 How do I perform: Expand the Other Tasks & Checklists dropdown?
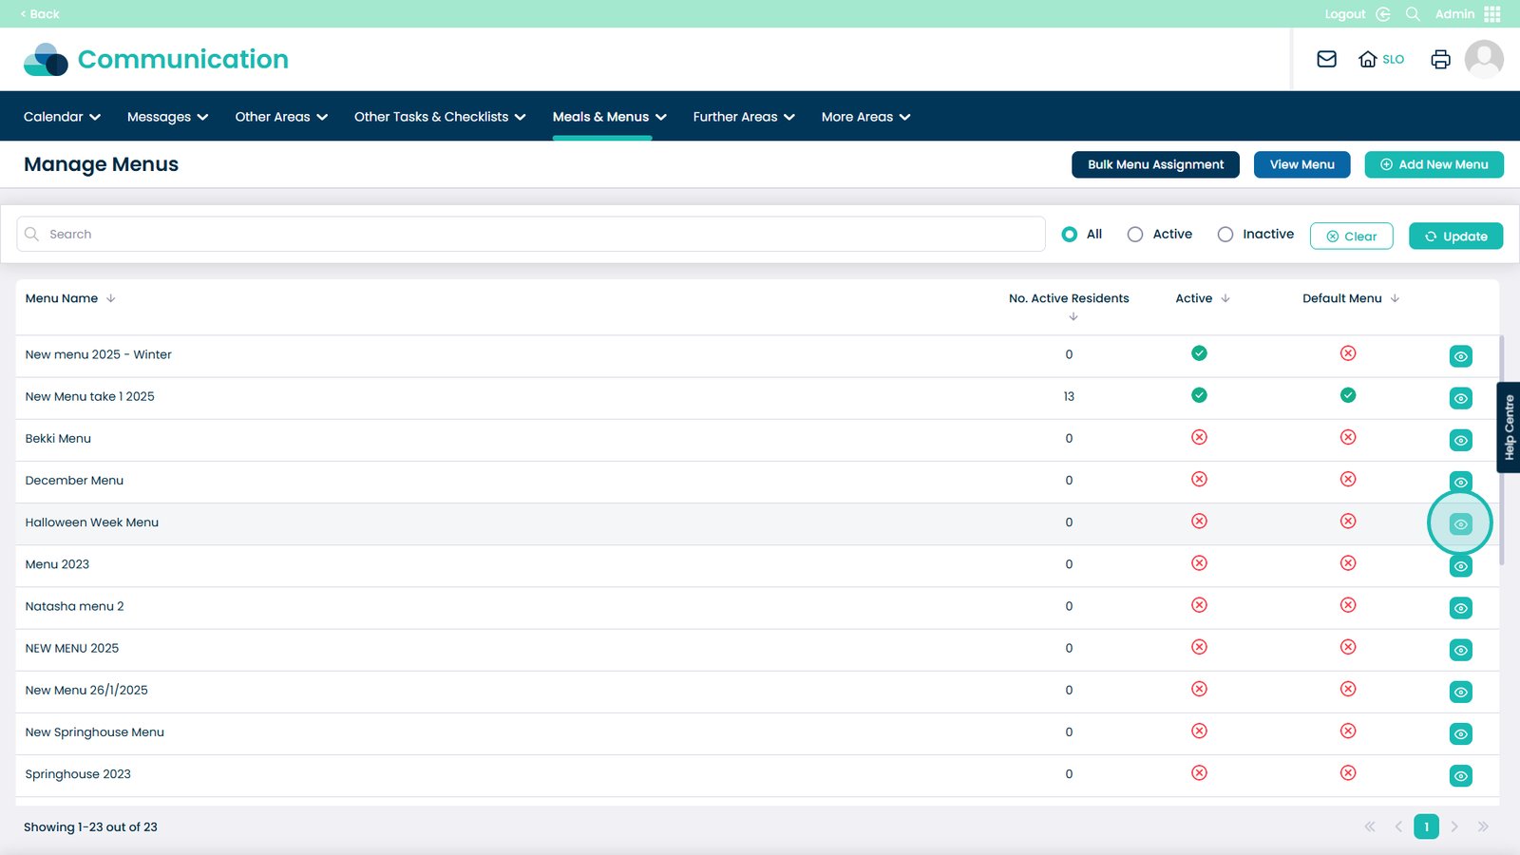click(x=439, y=117)
